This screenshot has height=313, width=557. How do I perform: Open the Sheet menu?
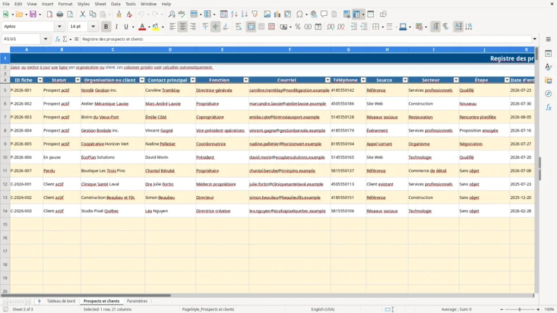tap(100, 4)
